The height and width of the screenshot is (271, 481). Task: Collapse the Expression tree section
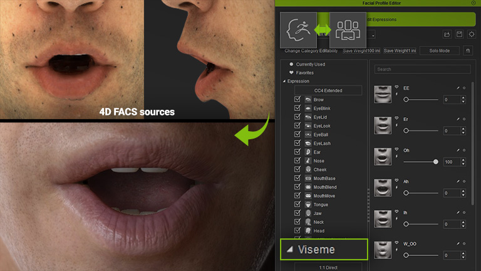pos(284,82)
